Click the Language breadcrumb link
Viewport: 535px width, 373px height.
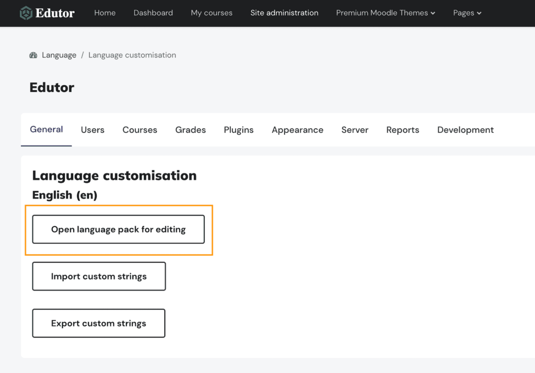(59, 55)
